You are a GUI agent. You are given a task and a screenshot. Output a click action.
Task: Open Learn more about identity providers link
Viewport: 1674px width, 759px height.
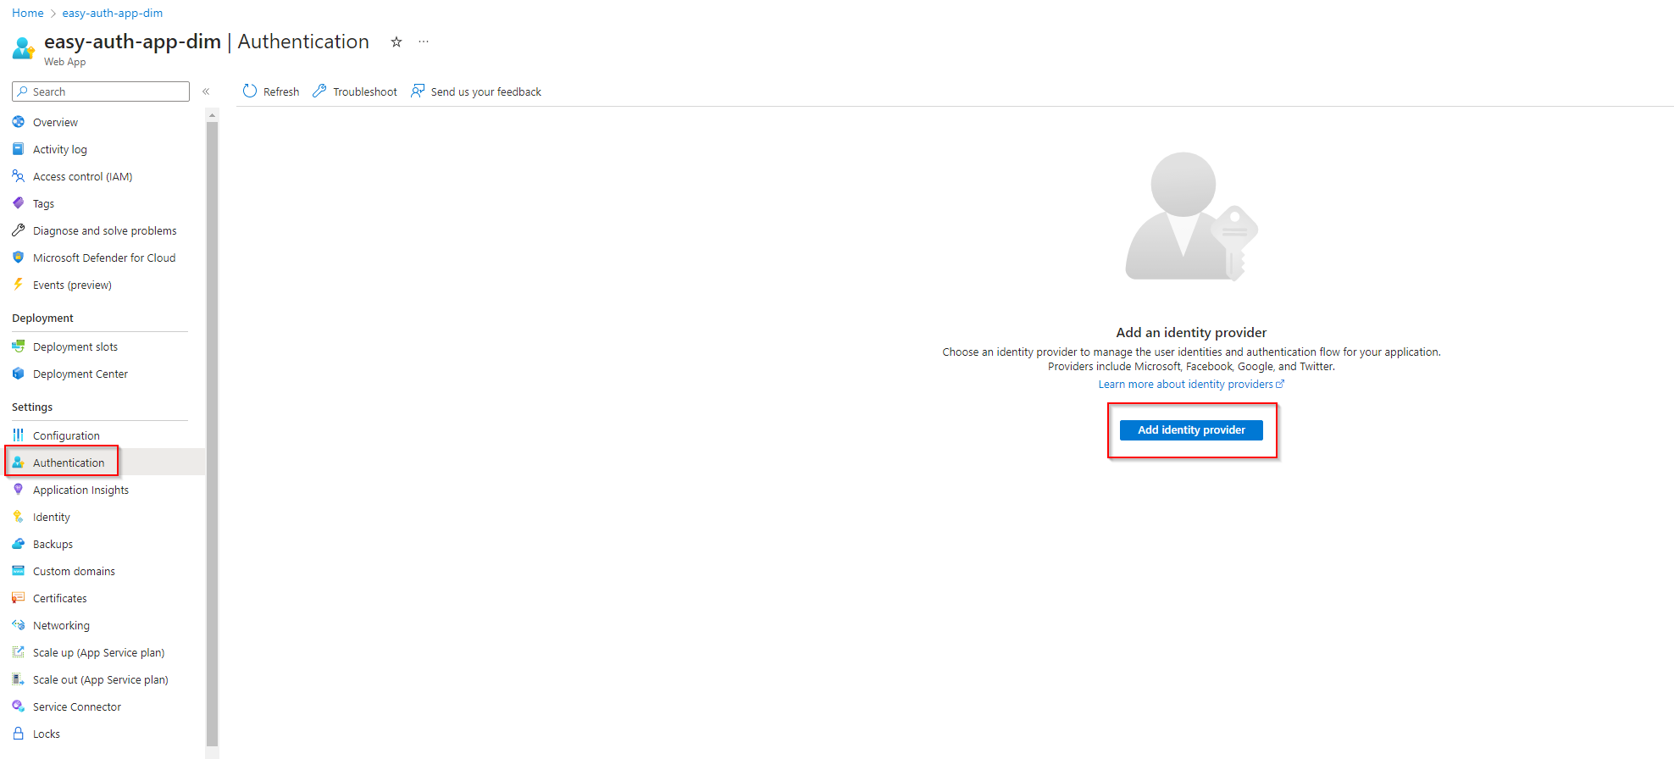(1191, 385)
